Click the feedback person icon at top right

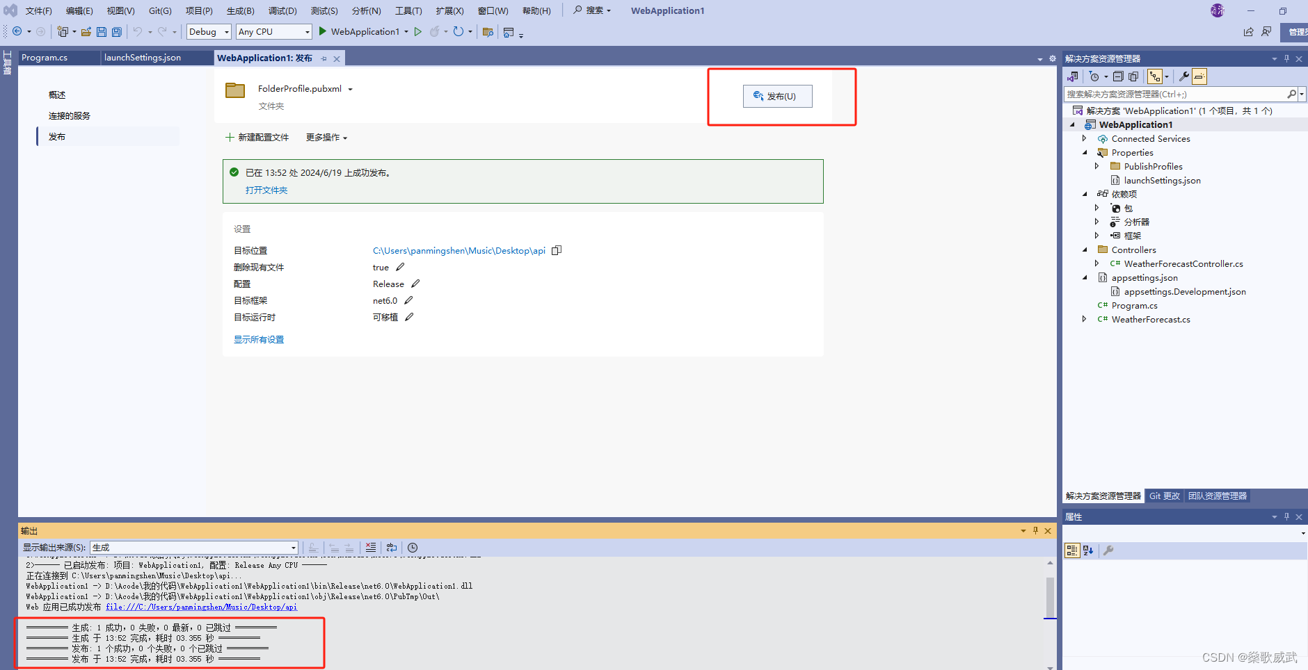[1266, 32]
